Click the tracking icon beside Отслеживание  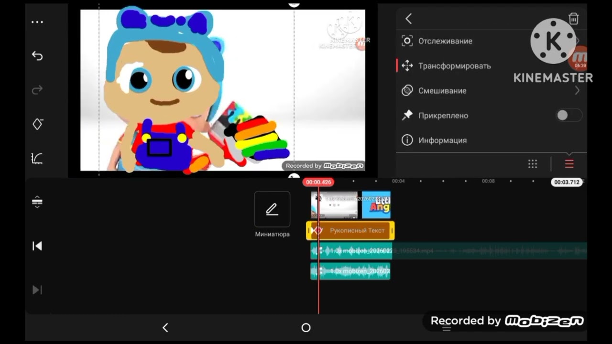(407, 41)
